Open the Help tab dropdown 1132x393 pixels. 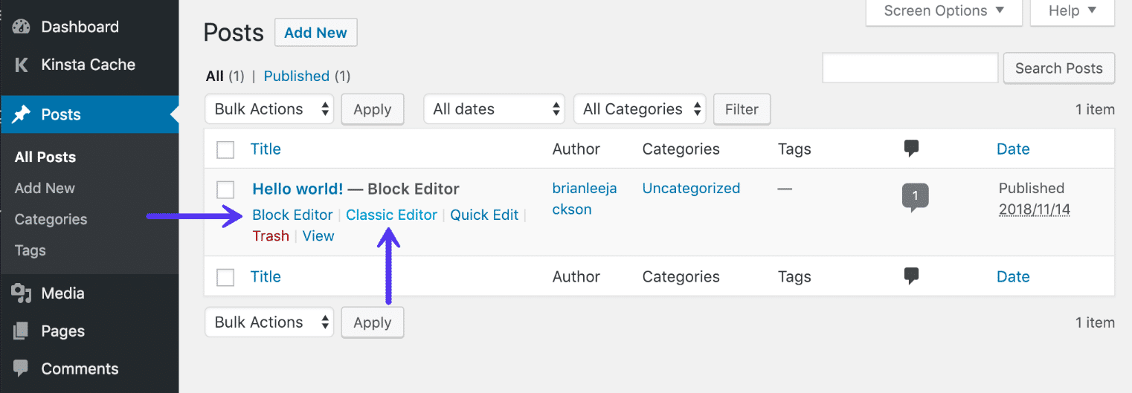click(1072, 11)
